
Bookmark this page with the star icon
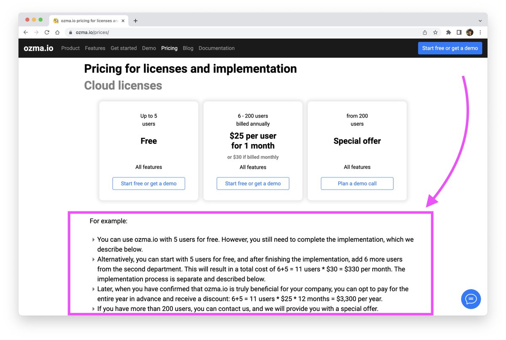[436, 32]
